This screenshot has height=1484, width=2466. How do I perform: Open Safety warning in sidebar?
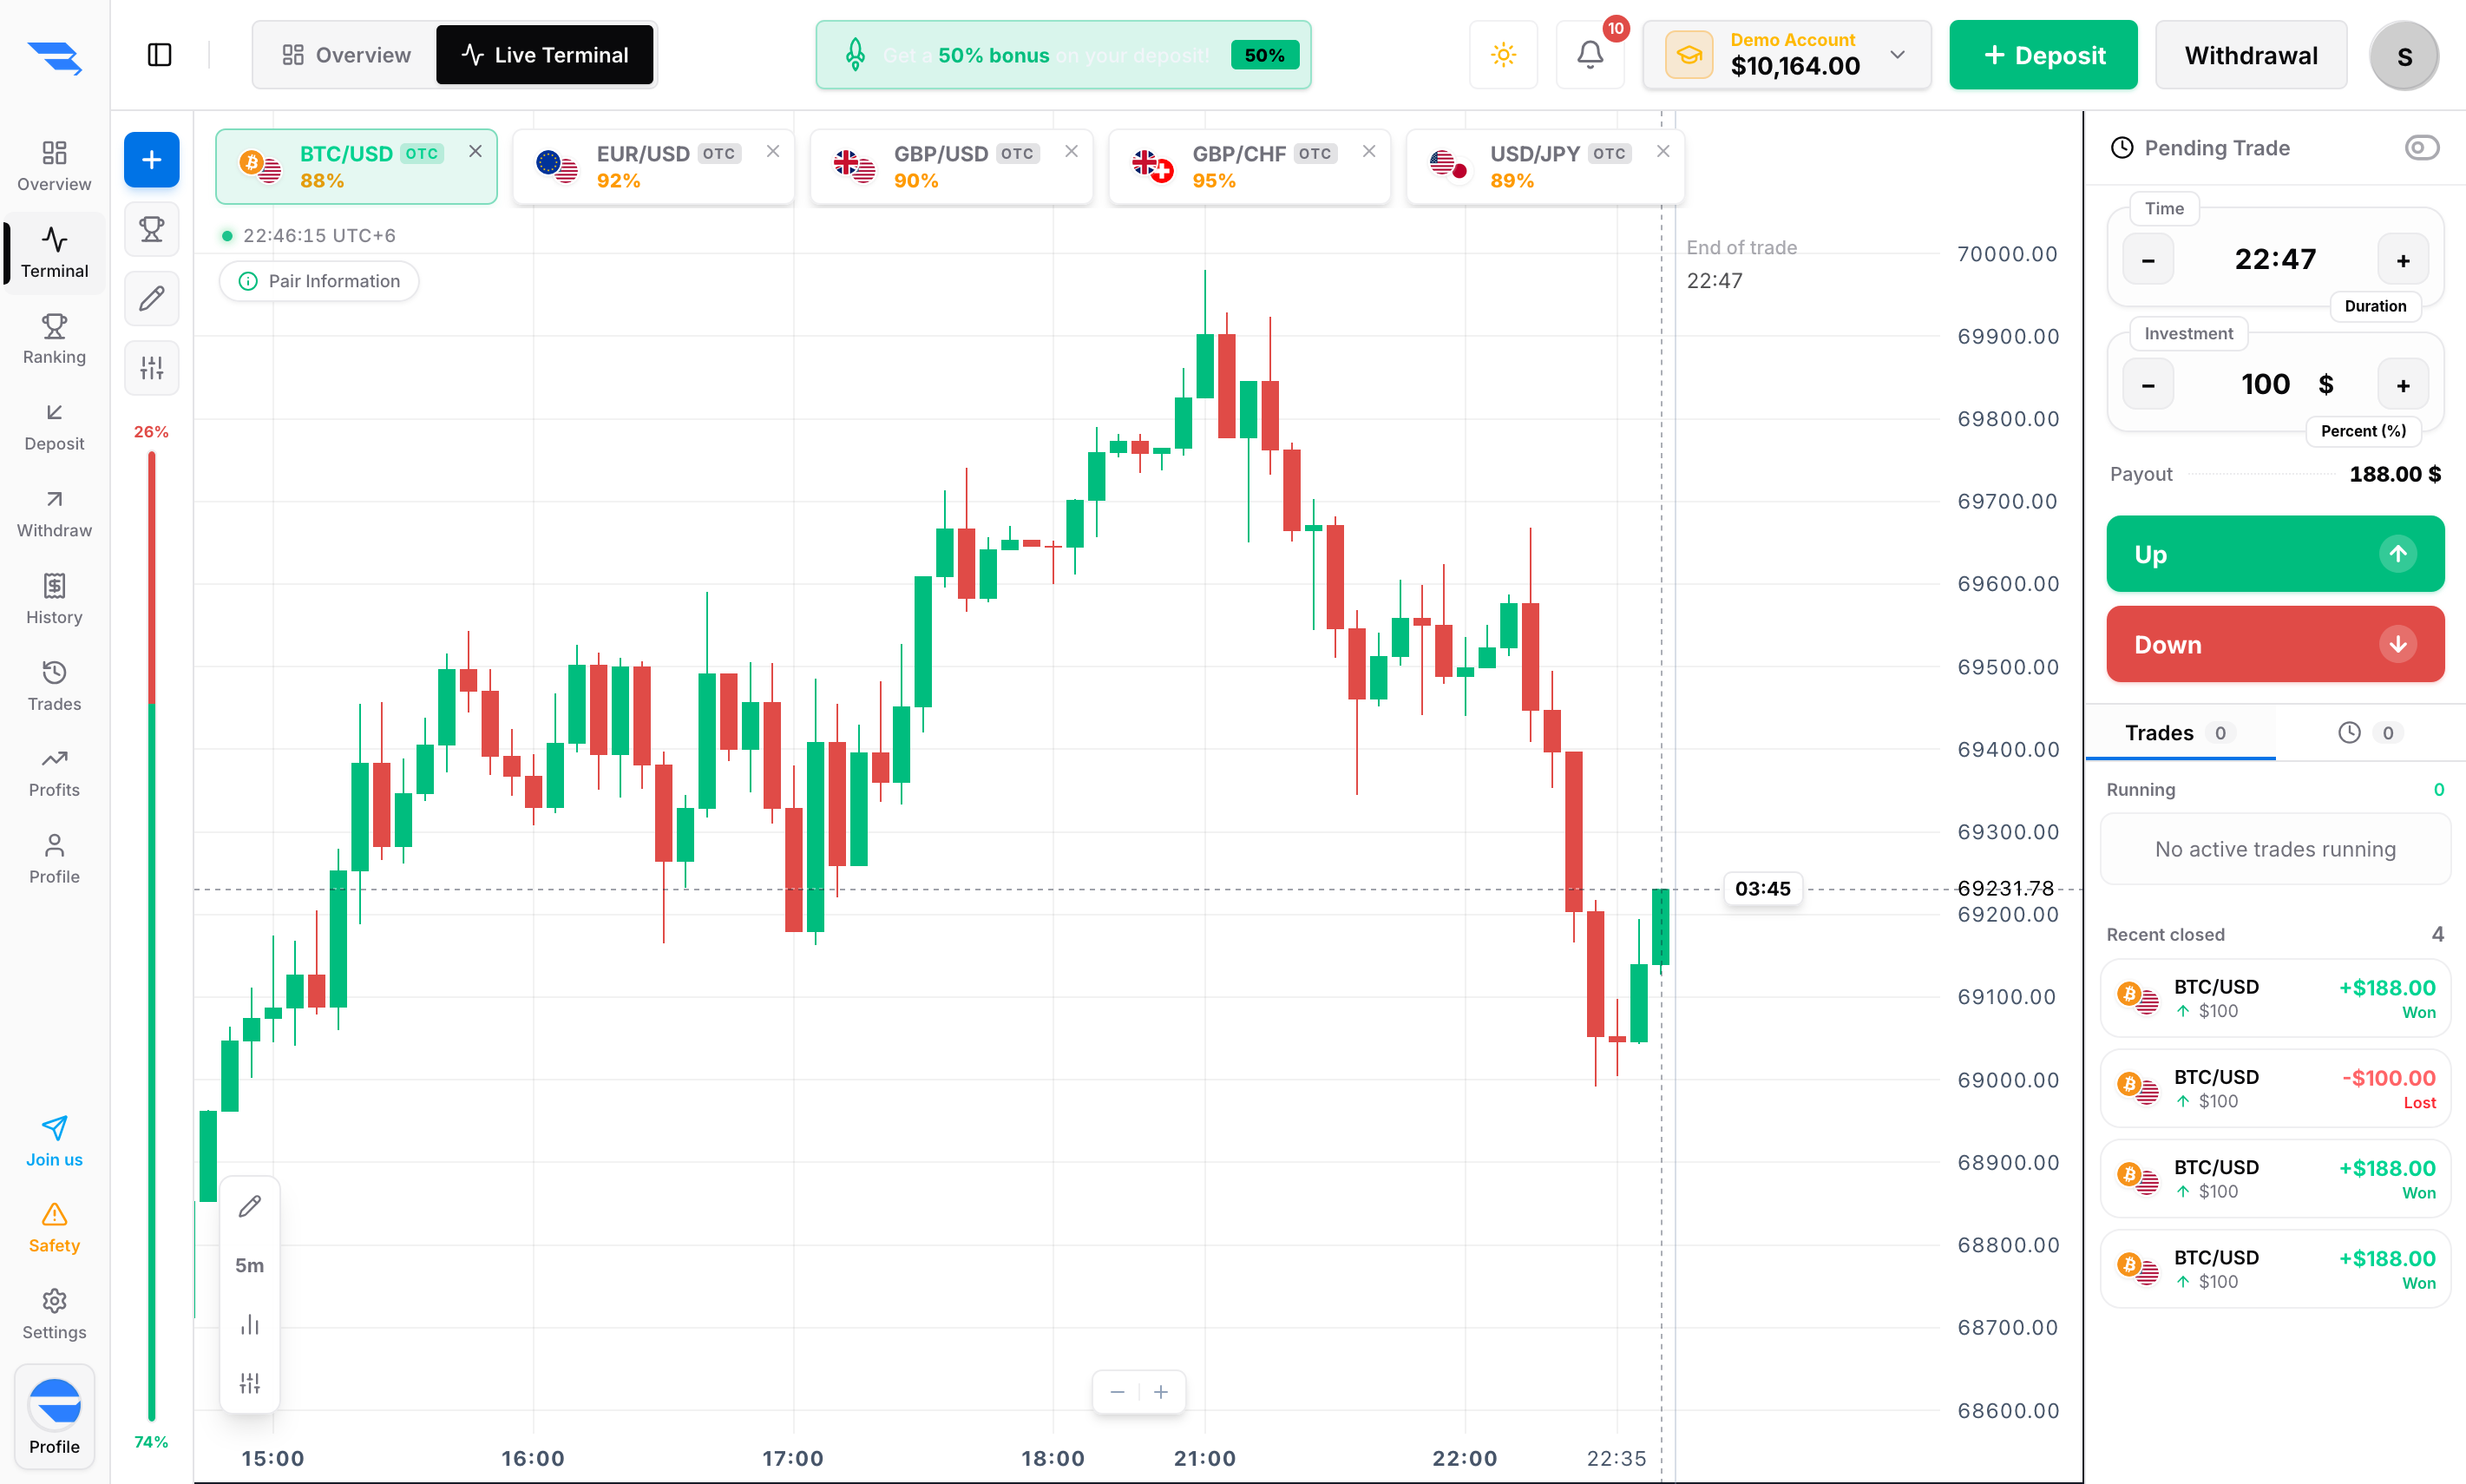point(54,1229)
